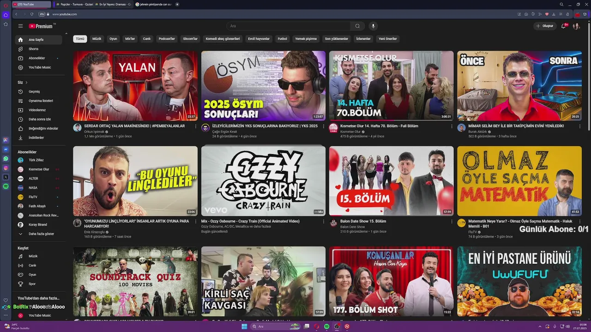Open the FluTV subscription in sidebar
The height and width of the screenshot is (332, 591).
[x=38, y=197]
